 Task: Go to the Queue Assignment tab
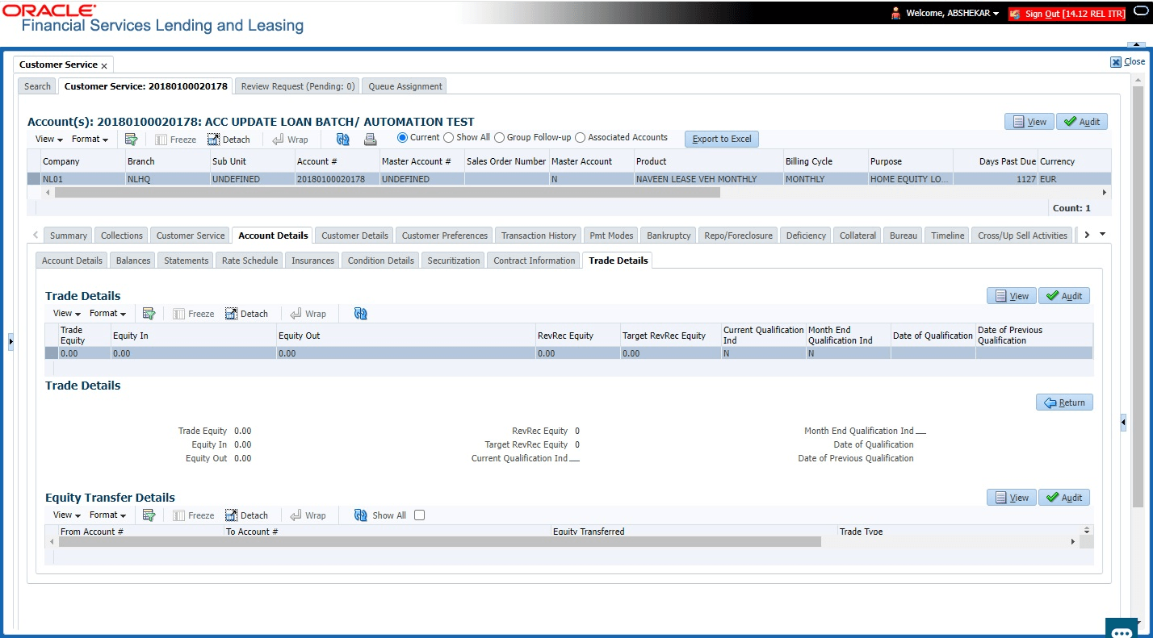click(405, 86)
